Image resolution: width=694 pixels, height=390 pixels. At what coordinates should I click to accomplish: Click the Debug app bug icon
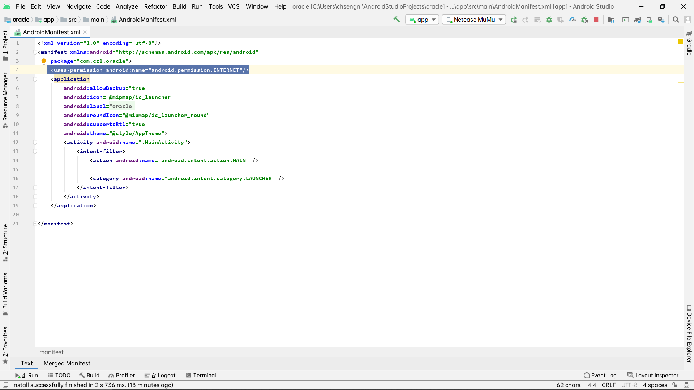click(549, 19)
